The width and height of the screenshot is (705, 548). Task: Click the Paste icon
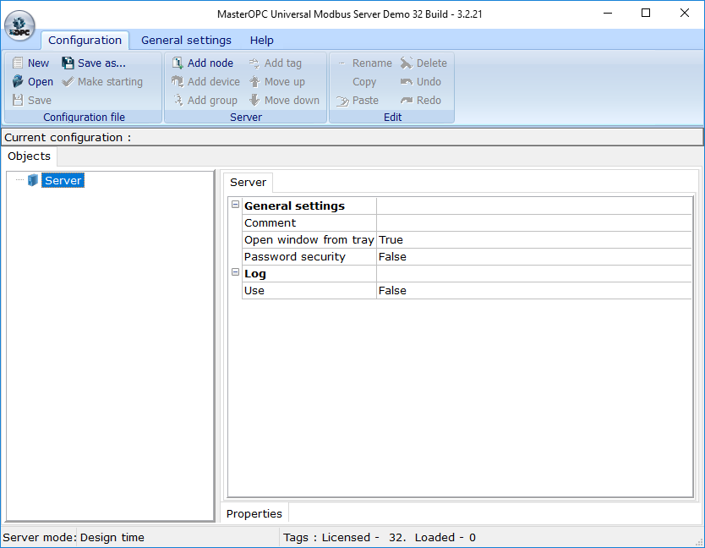pyautogui.click(x=342, y=101)
